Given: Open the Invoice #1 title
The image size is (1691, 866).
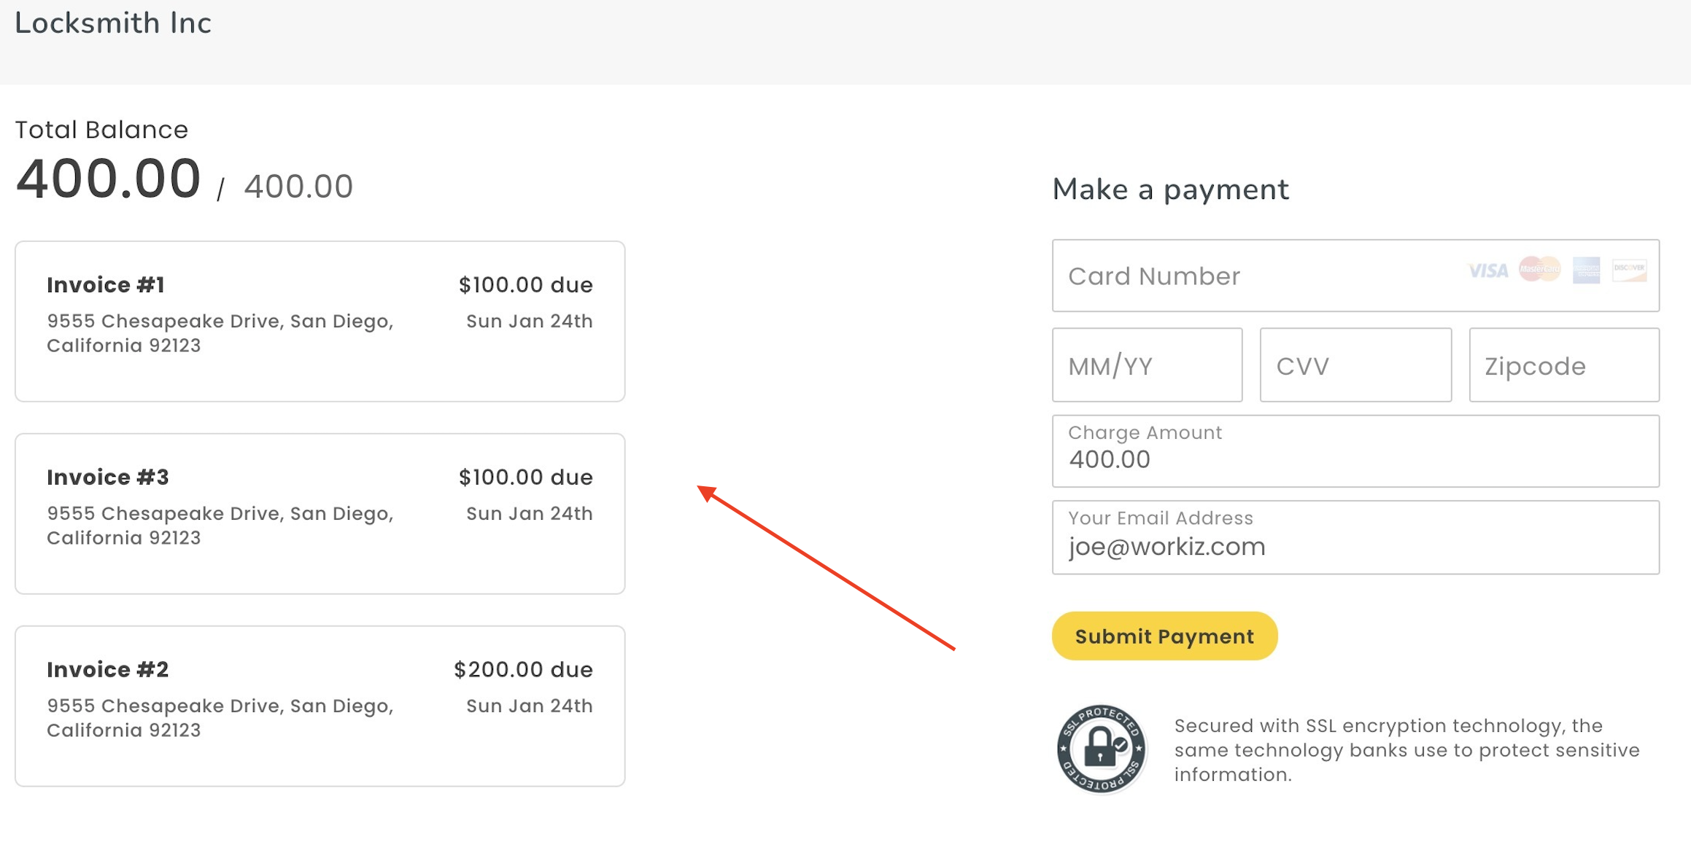Looking at the screenshot, I should (x=106, y=285).
